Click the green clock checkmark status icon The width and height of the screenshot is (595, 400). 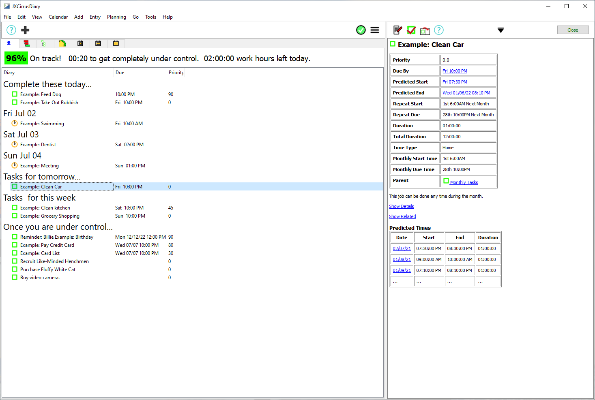pos(361,30)
